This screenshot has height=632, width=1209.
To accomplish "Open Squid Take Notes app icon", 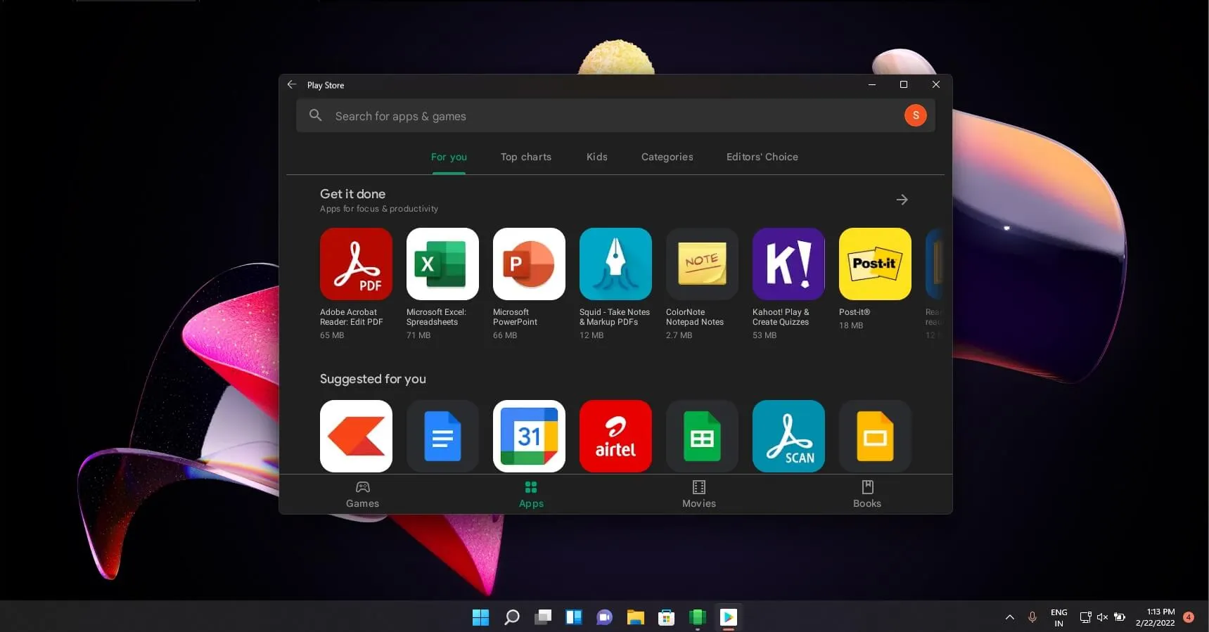I will click(x=615, y=264).
